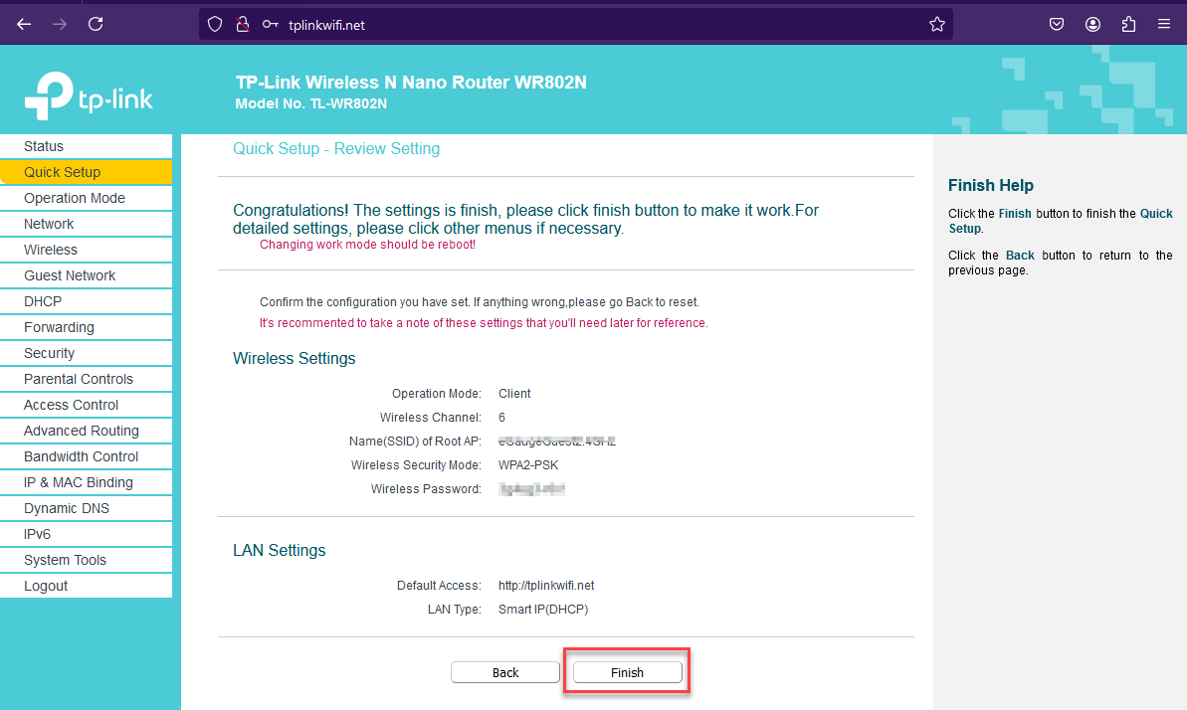The image size is (1187, 710).
Task: Click the Client operation mode value
Action: point(514,394)
